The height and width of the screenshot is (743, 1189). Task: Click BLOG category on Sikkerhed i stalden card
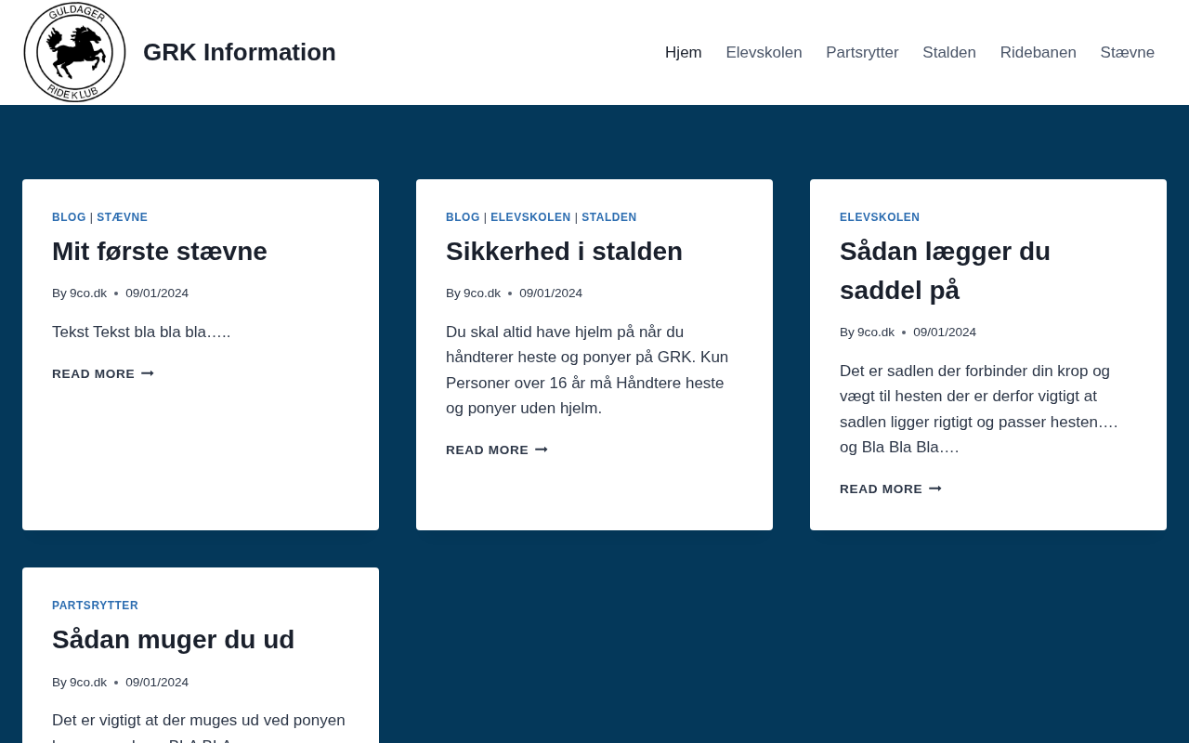tap(463, 217)
